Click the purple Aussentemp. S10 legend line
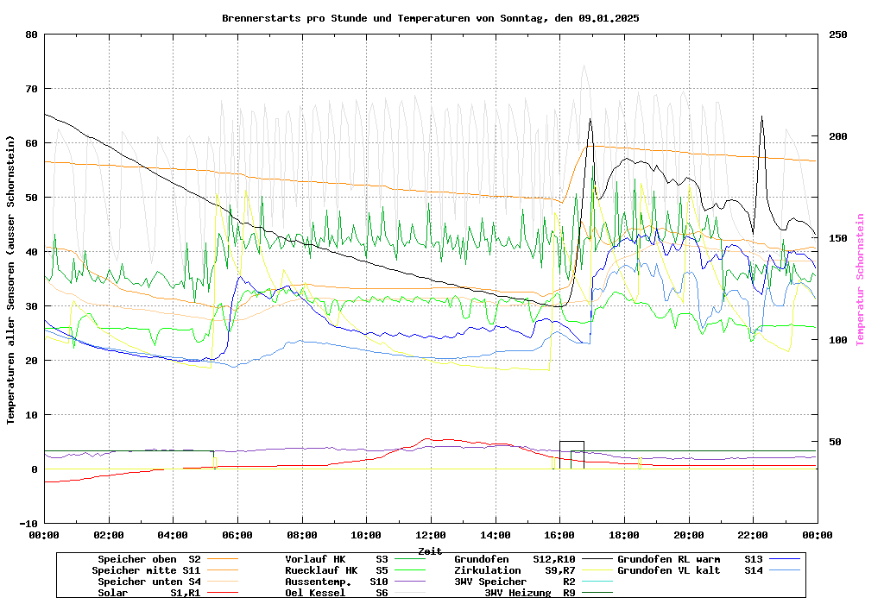884x604 pixels. 413,582
